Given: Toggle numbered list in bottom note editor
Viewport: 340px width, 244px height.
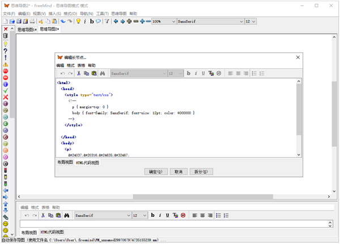Looking at the screenshot, I should coord(226,215).
